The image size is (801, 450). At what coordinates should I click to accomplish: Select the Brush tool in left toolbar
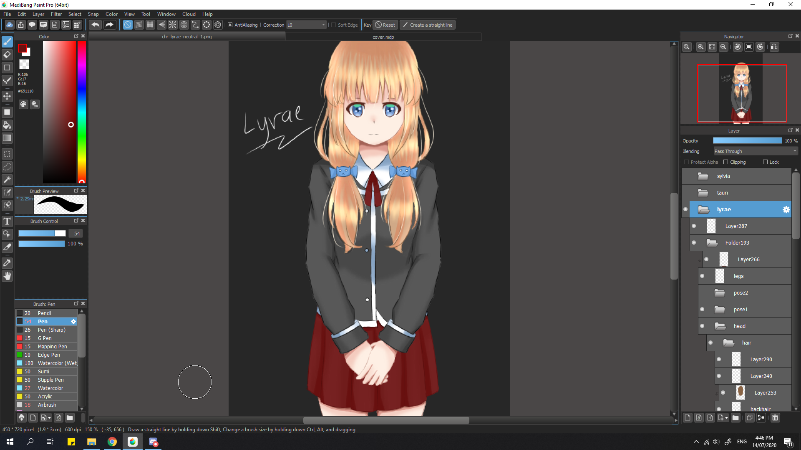(x=7, y=42)
